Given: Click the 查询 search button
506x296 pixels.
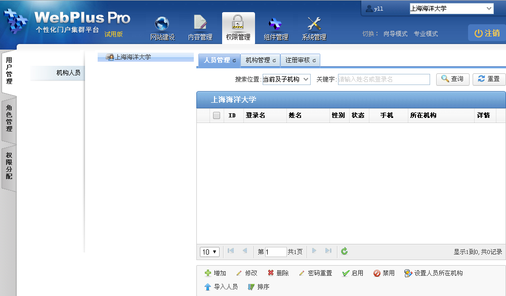Looking at the screenshot, I should click(452, 79).
